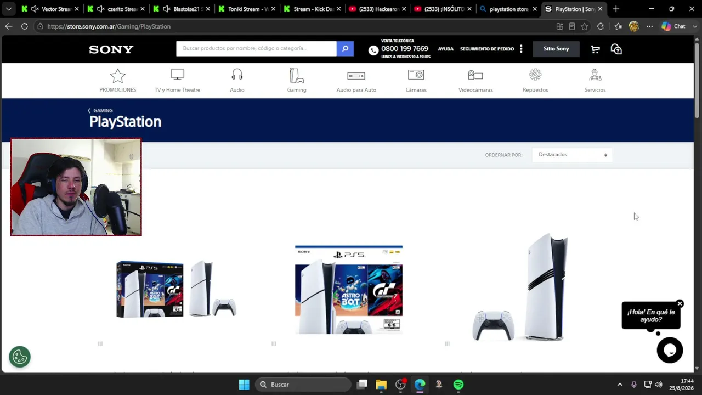The image size is (702, 395).
Task: Open the browser profile avatar
Action: tap(634, 26)
